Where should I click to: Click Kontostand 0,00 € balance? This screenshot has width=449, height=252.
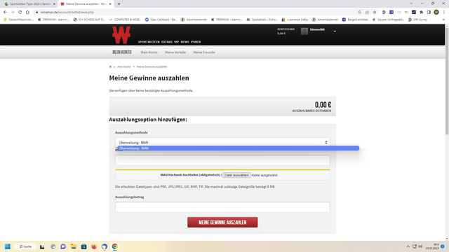coord(286,31)
